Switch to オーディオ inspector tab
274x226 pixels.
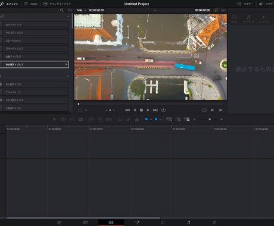248,19
